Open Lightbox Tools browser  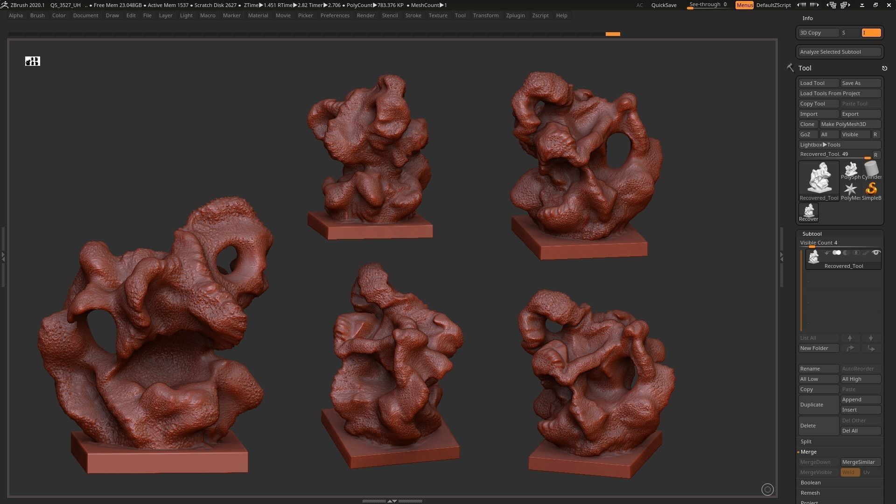pos(840,145)
